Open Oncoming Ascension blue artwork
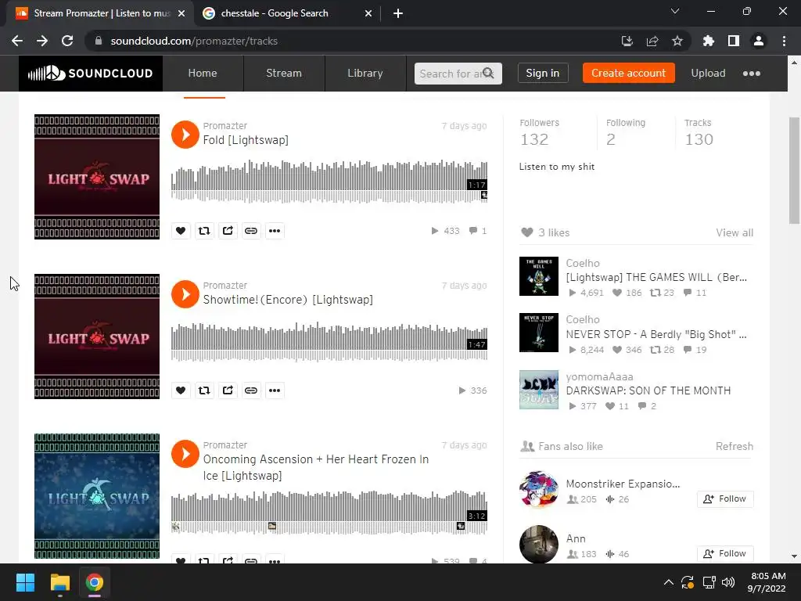This screenshot has width=801, height=601. 97,496
